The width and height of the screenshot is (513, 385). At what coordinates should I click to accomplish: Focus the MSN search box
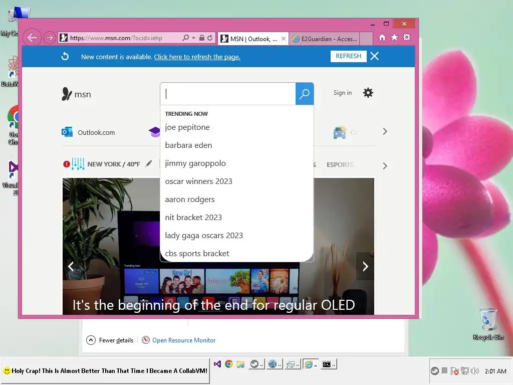click(x=228, y=94)
